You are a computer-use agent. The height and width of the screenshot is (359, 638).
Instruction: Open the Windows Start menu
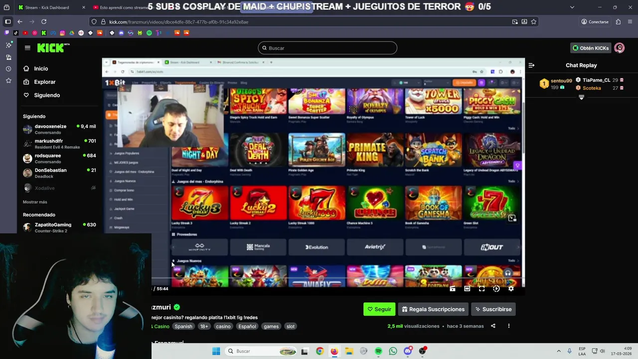(216, 351)
